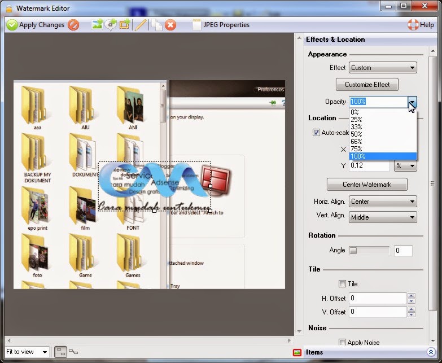Add shape watermark toolbar icon
The height and width of the screenshot is (363, 442).
click(x=125, y=24)
